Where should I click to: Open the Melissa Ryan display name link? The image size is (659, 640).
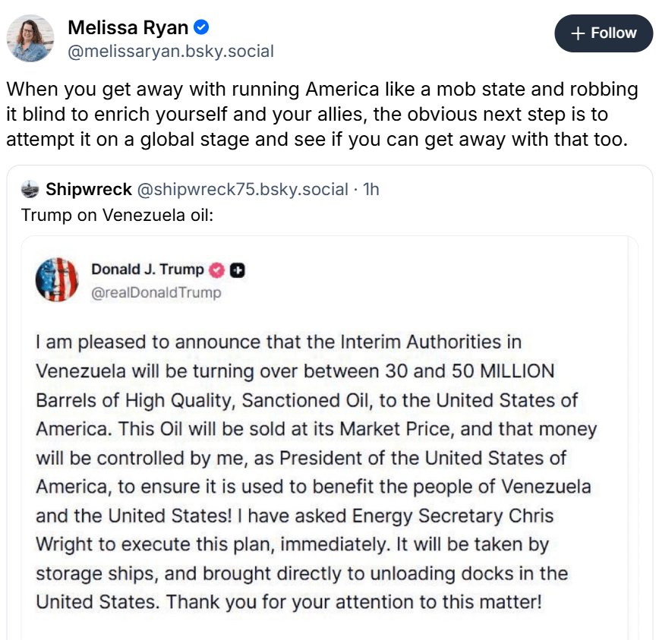pyautogui.click(x=128, y=28)
